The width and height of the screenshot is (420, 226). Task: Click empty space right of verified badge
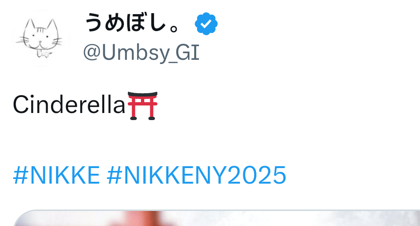[316, 24]
